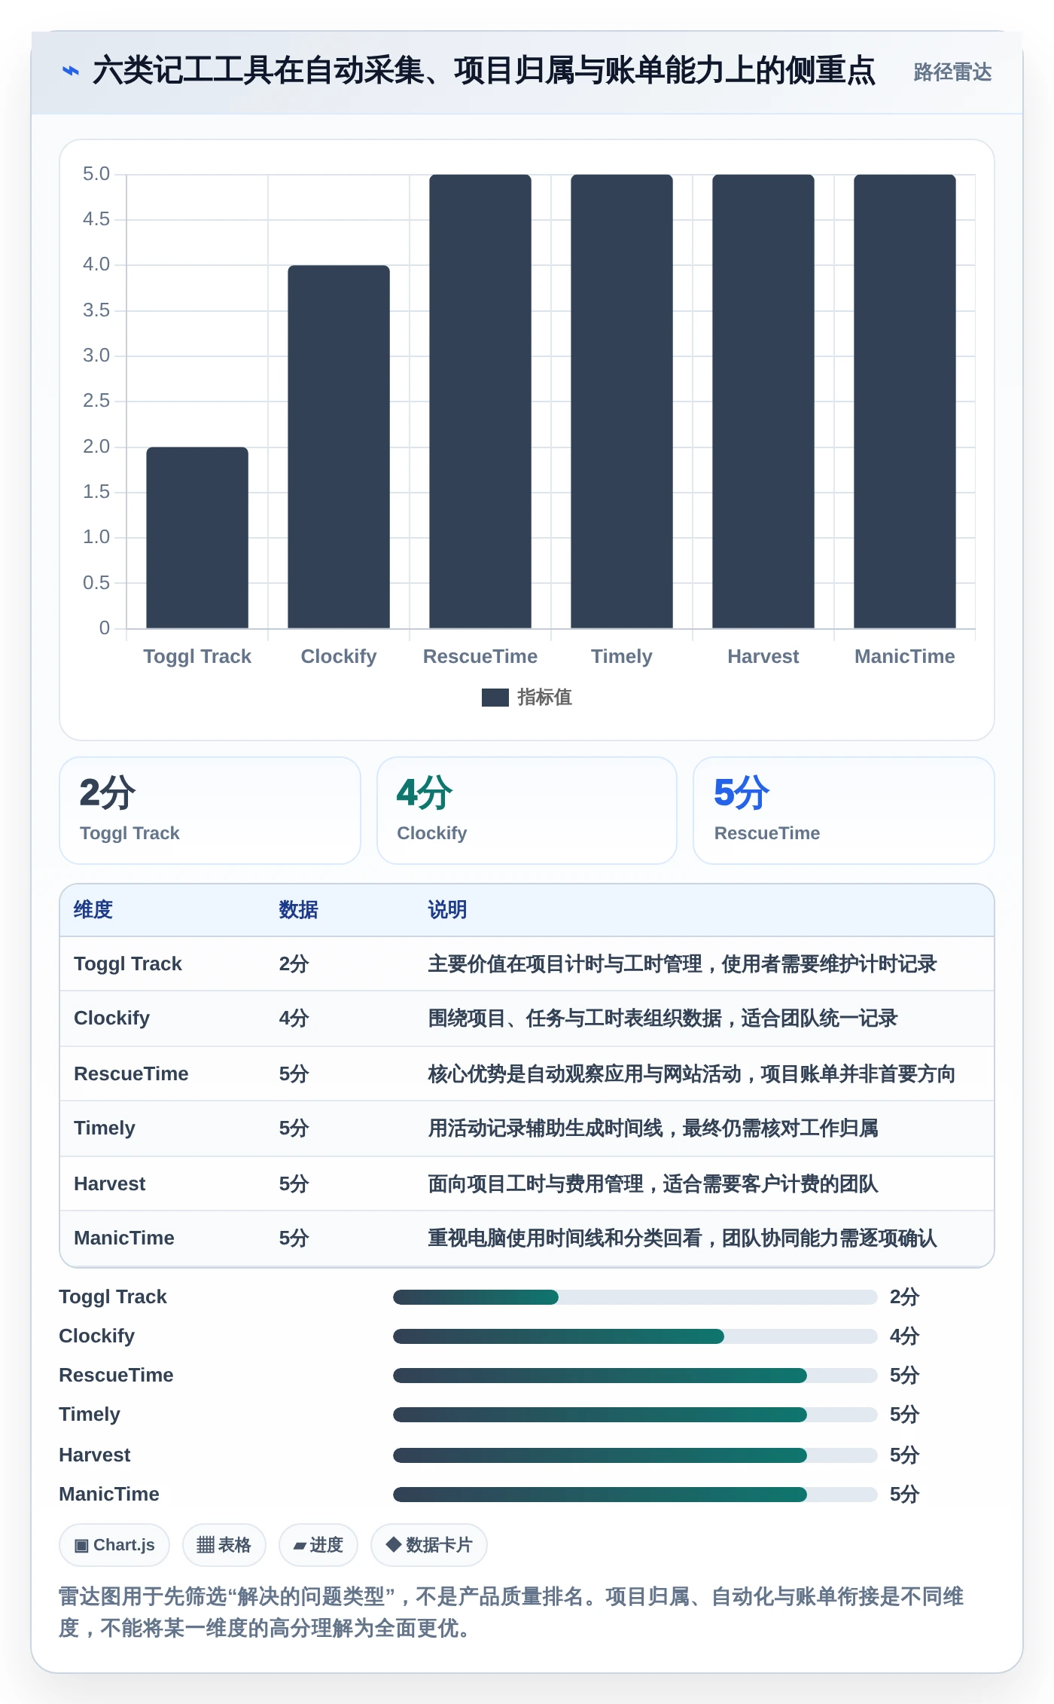Click Toggl Track cell in the table
The height and width of the screenshot is (1704, 1054).
point(128,964)
